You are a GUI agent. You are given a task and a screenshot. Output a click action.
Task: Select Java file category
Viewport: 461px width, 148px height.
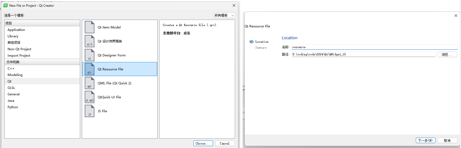tap(42, 101)
